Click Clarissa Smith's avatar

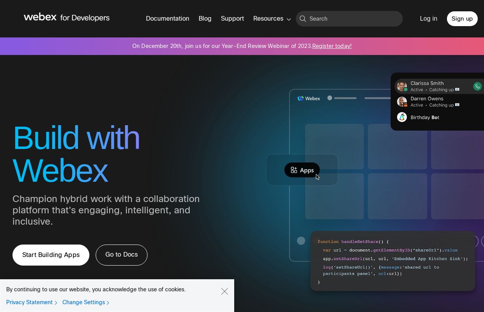(402, 86)
